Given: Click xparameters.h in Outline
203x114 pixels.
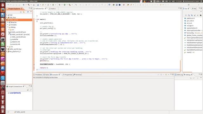Looking at the screenshot, I should pos(192,28).
